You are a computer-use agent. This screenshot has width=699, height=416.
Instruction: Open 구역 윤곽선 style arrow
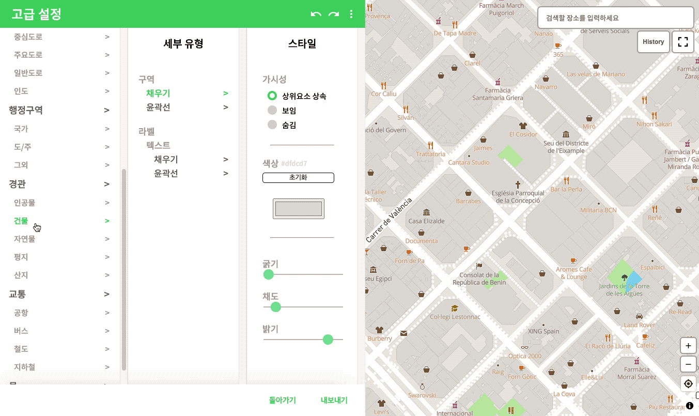coord(226,107)
